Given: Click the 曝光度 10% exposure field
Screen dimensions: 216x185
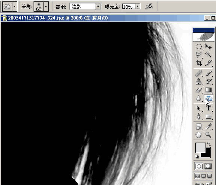Looking at the screenshot, I should [x=129, y=6].
